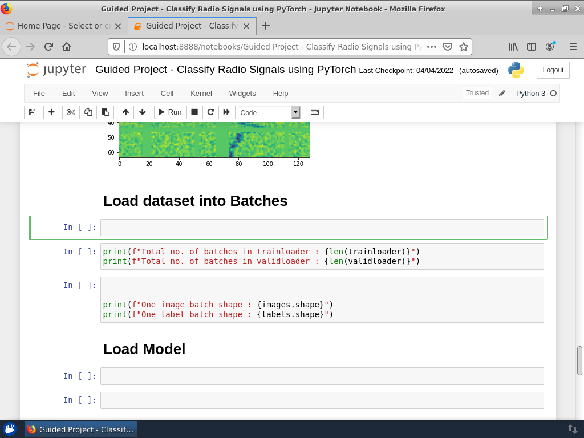The height and width of the screenshot is (438, 584).
Task: Restart the kernel with circular arrow icon
Action: click(210, 112)
